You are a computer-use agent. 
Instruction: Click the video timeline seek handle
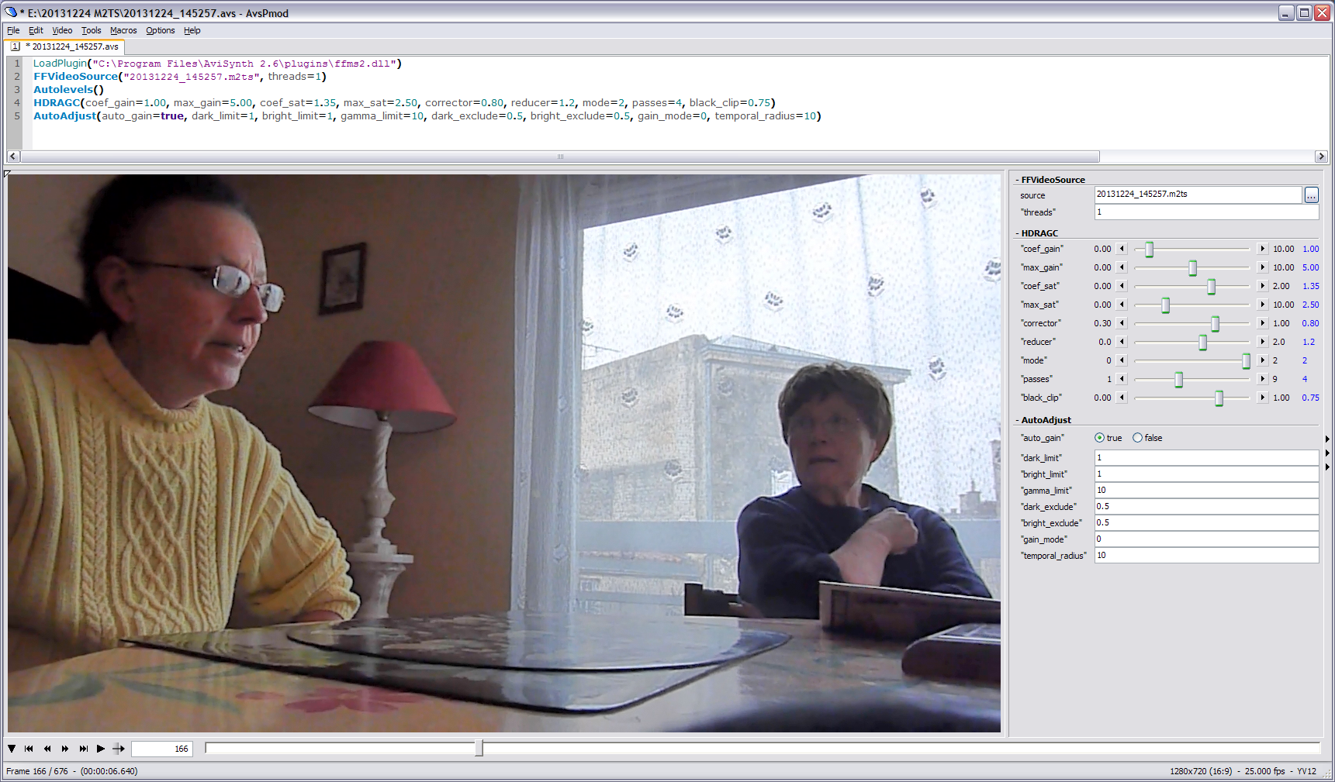coord(479,748)
